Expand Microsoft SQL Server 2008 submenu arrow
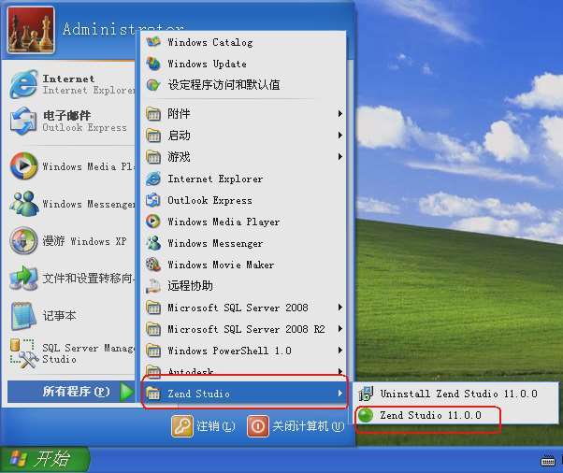 pyautogui.click(x=340, y=308)
